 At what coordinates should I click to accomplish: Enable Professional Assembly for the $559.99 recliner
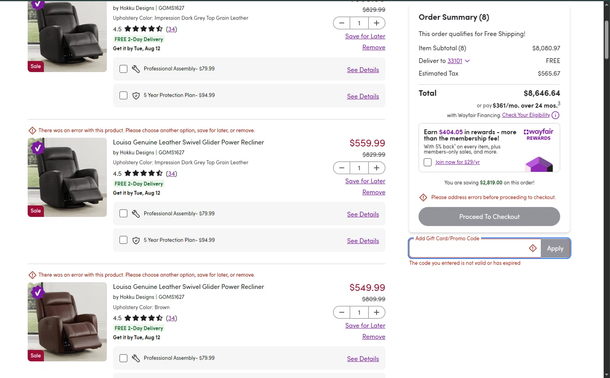(123, 214)
